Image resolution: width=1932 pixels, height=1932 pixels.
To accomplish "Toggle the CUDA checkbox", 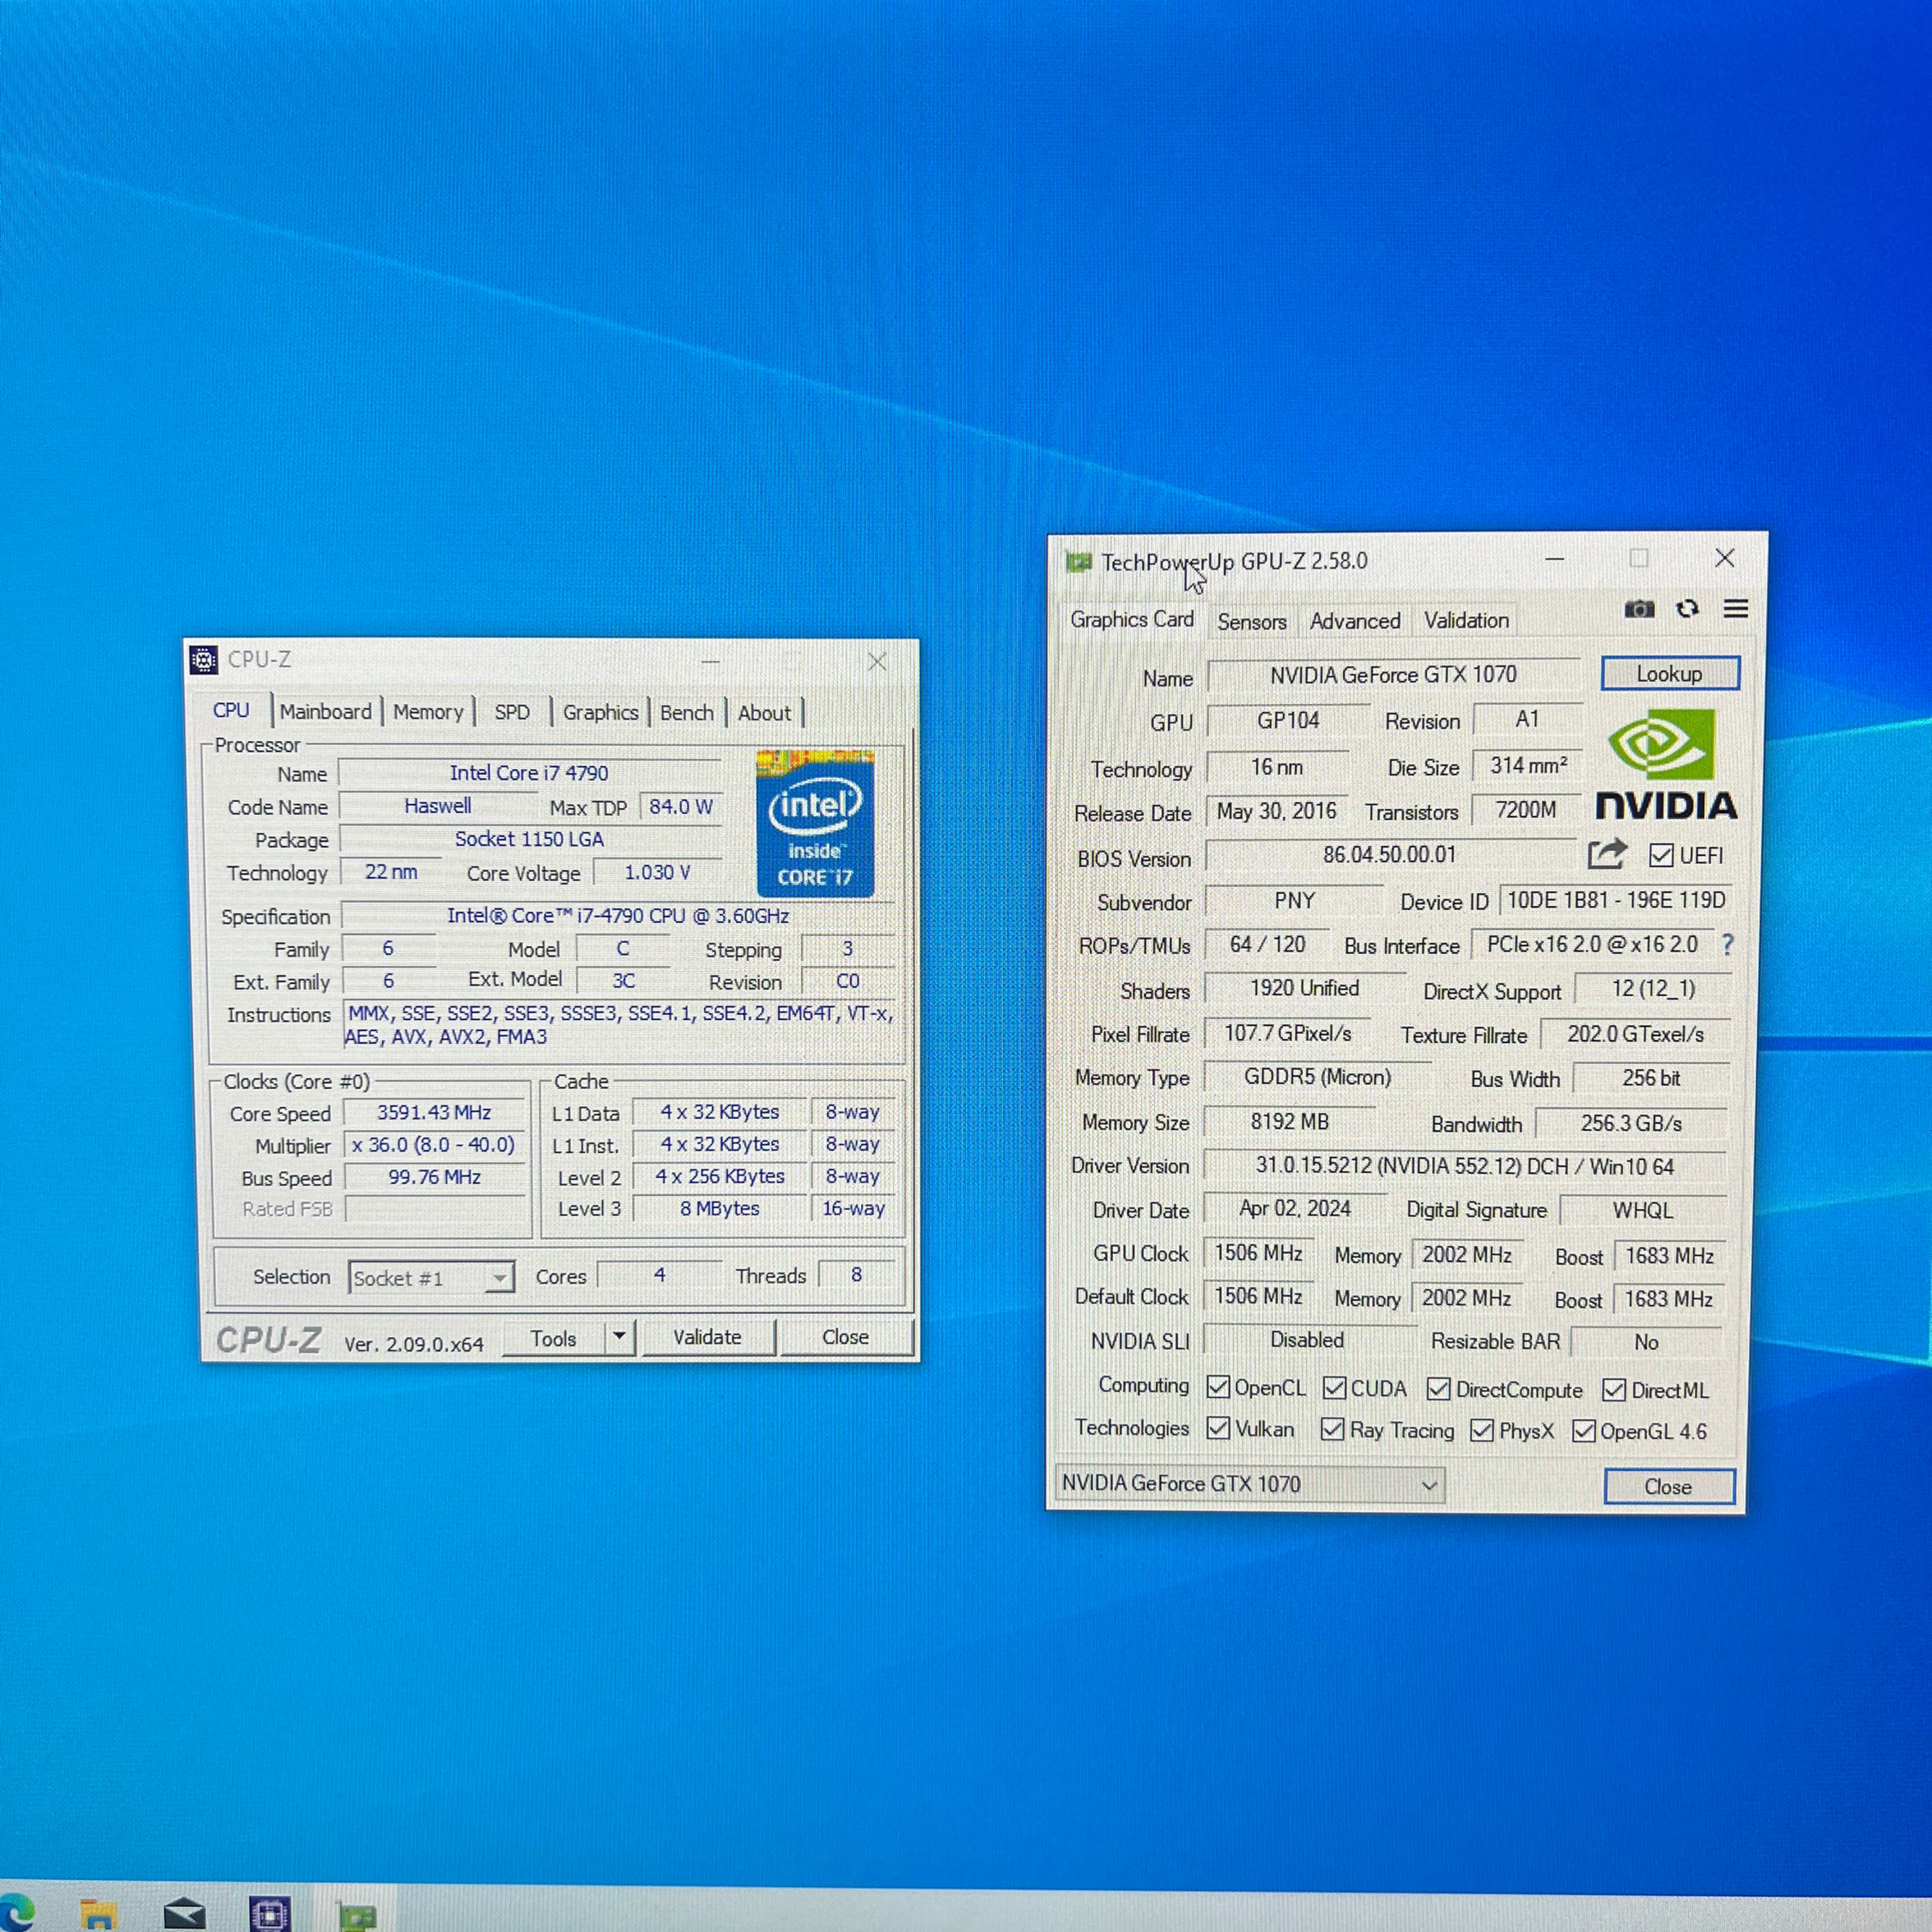I will click(1334, 1388).
